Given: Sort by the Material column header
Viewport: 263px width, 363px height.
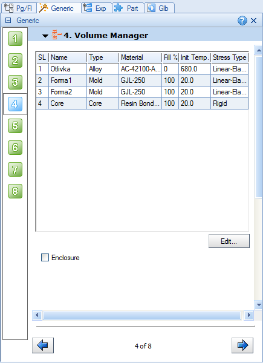Looking at the screenshot, I should coord(140,57).
